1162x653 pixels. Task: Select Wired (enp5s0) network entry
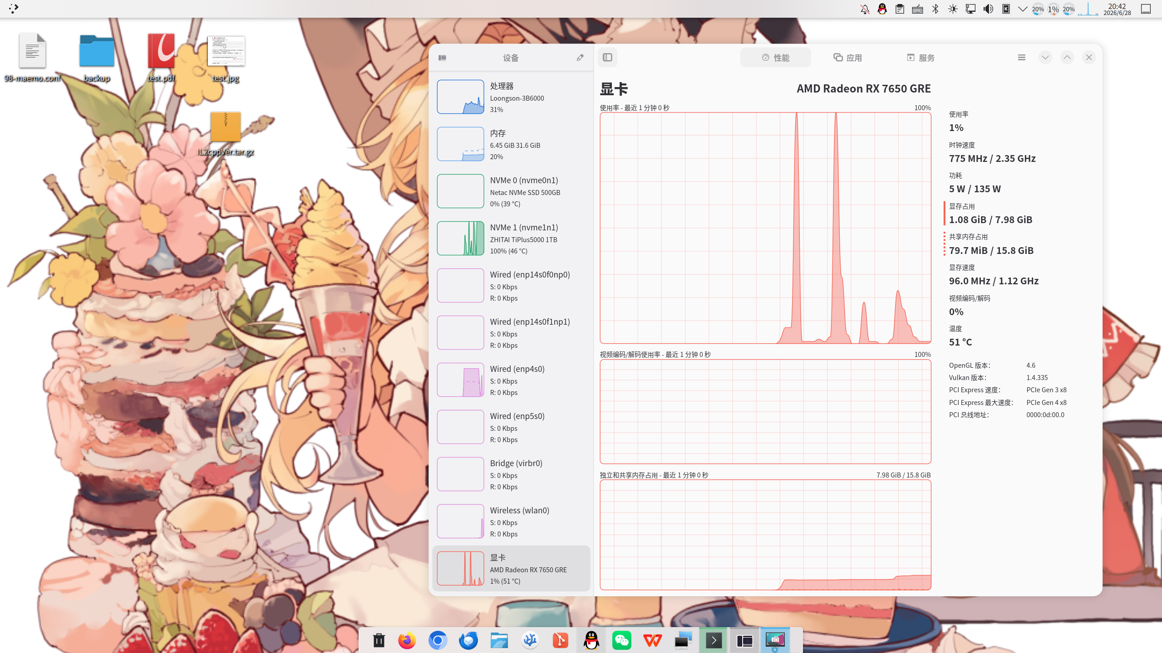click(511, 427)
